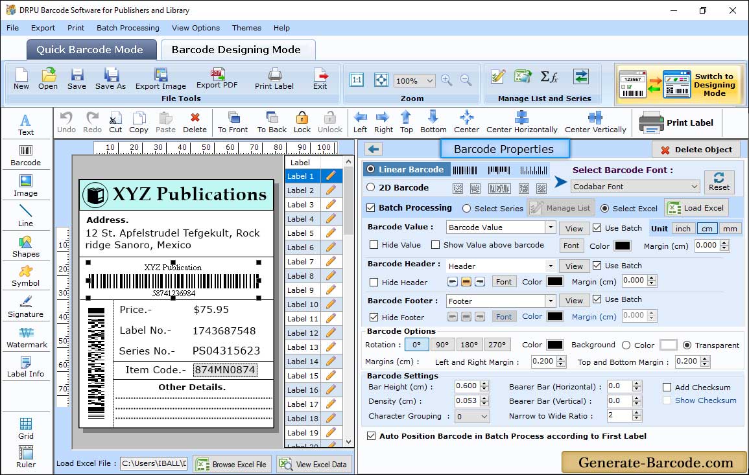Viewport: 749px width, 475px height.
Task: Select the Line drawing tool
Action: click(x=26, y=216)
